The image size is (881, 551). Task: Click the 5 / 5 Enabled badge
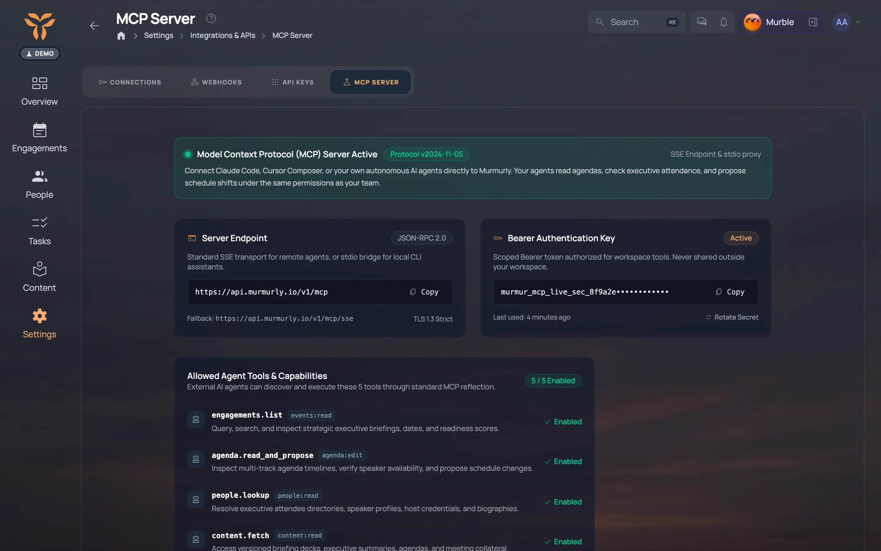[553, 380]
